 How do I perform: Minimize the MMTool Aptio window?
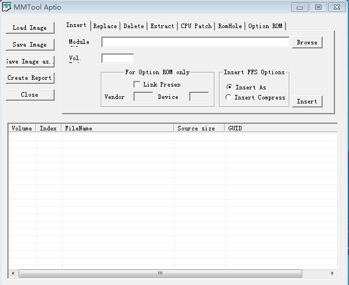[299, 7]
